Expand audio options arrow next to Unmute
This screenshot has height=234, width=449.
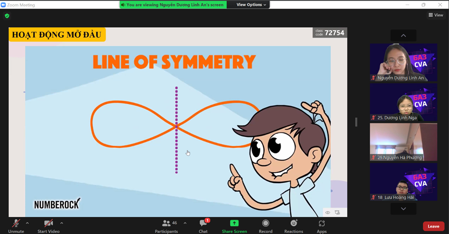point(27,223)
